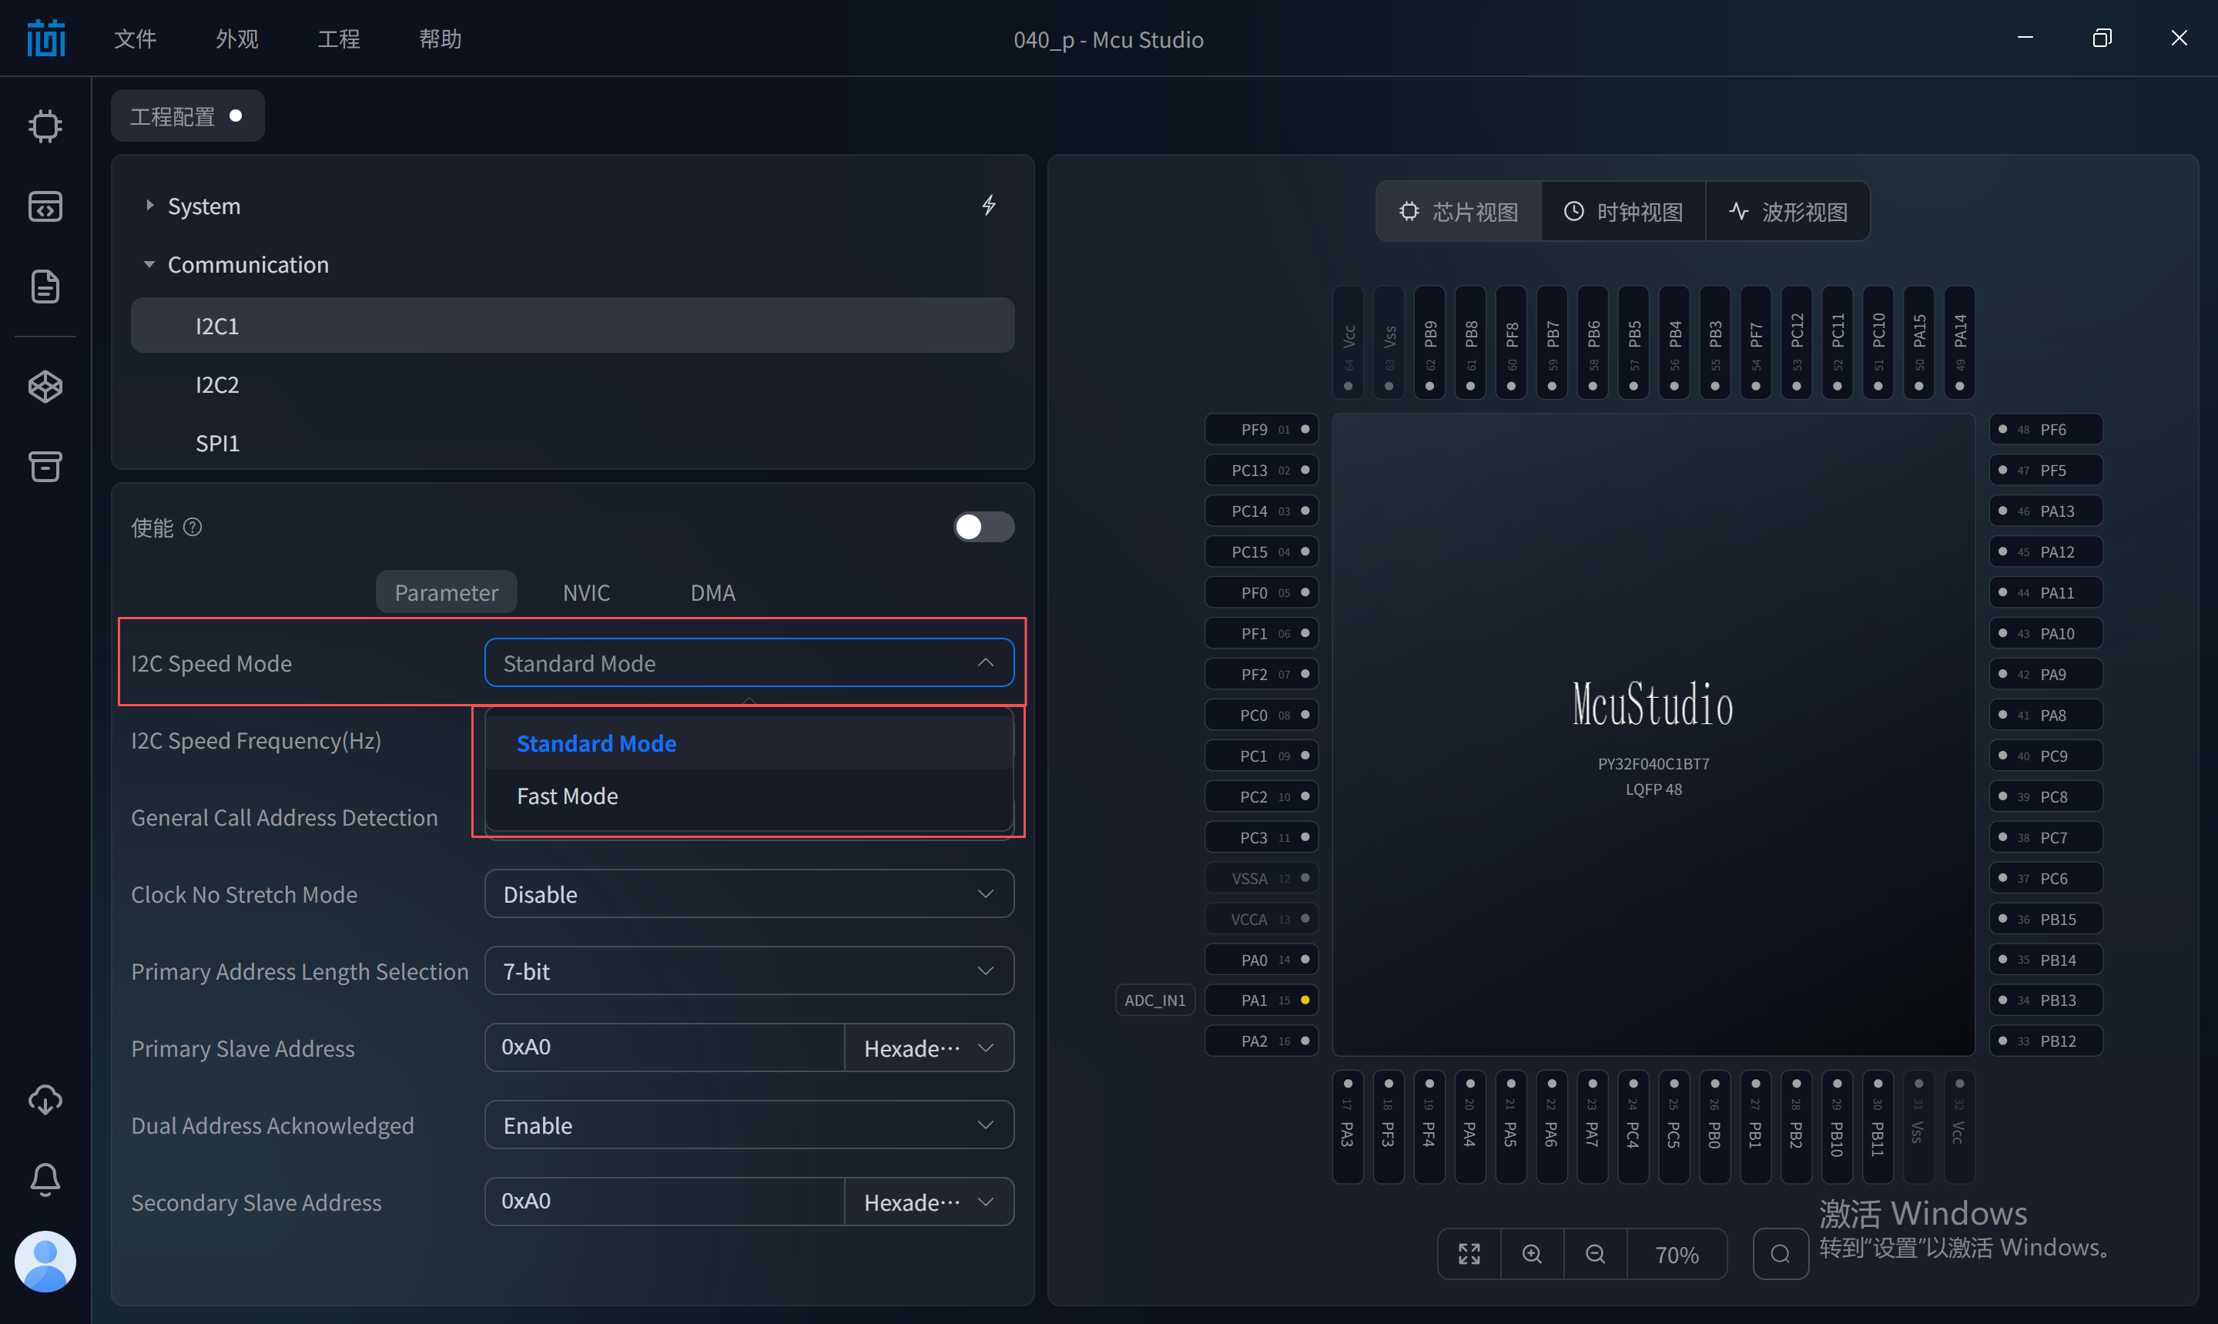Open the chip configuration sidebar icon
The image size is (2218, 1324).
(x=45, y=126)
